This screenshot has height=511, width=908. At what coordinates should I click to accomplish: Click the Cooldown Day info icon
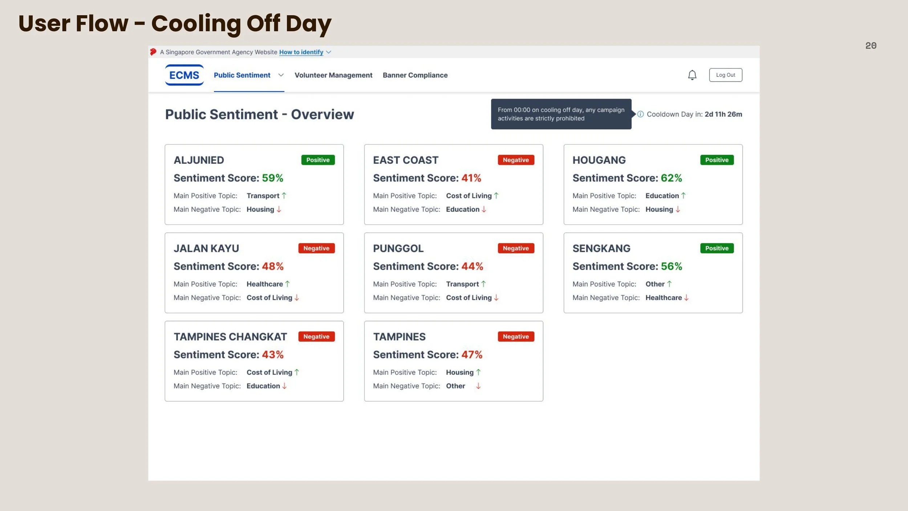640,114
